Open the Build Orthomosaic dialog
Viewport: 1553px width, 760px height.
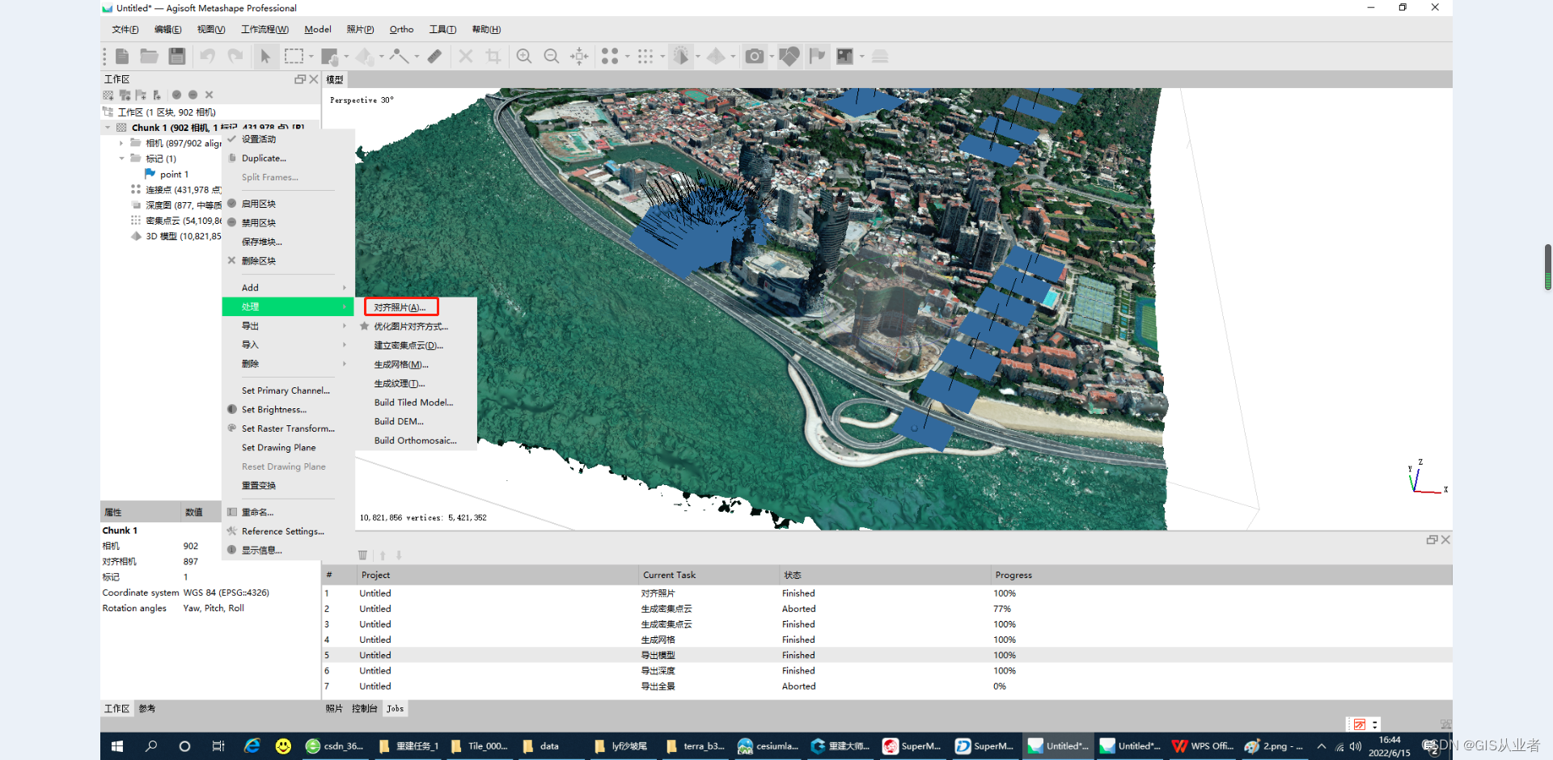[x=416, y=440]
